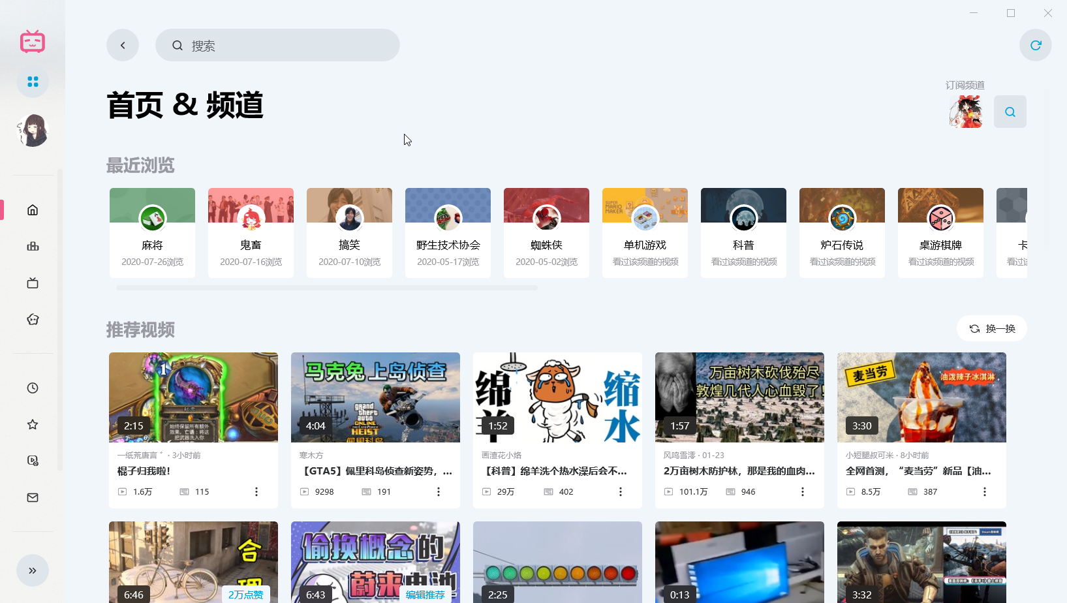The width and height of the screenshot is (1067, 603).
Task: Open more options for 棍子归我啦 video
Action: [x=256, y=491]
